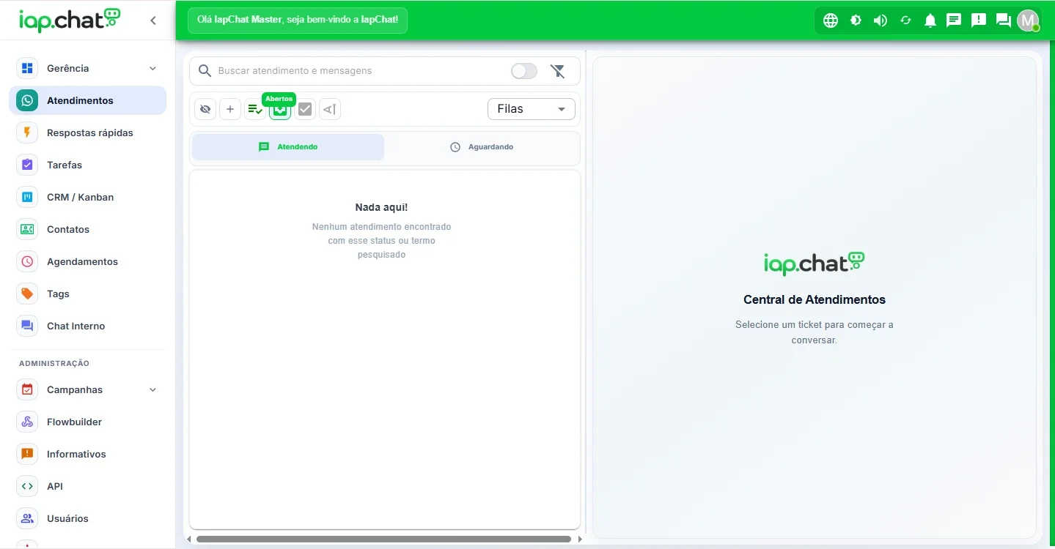
Task: Click the Flowbuilder icon in sidebar
Action: [x=27, y=422]
